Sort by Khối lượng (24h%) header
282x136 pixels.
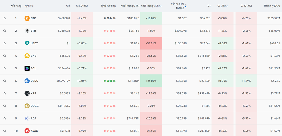[x=151, y=6]
